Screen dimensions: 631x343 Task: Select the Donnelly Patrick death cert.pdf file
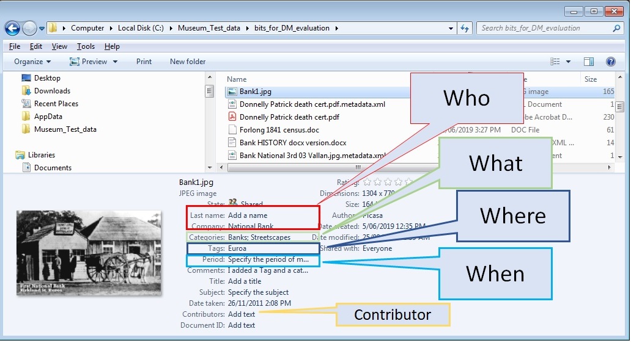click(x=289, y=117)
